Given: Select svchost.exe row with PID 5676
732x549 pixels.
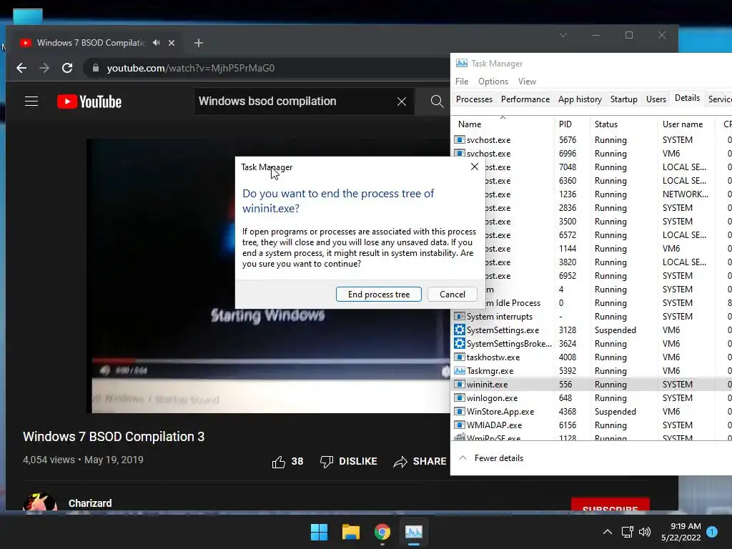Looking at the screenshot, I should [x=592, y=140].
